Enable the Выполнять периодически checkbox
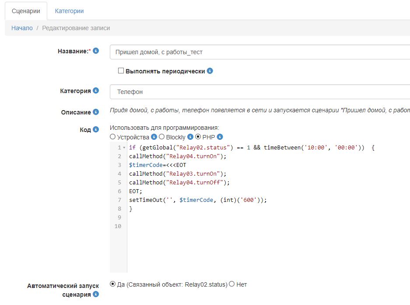 [x=121, y=71]
